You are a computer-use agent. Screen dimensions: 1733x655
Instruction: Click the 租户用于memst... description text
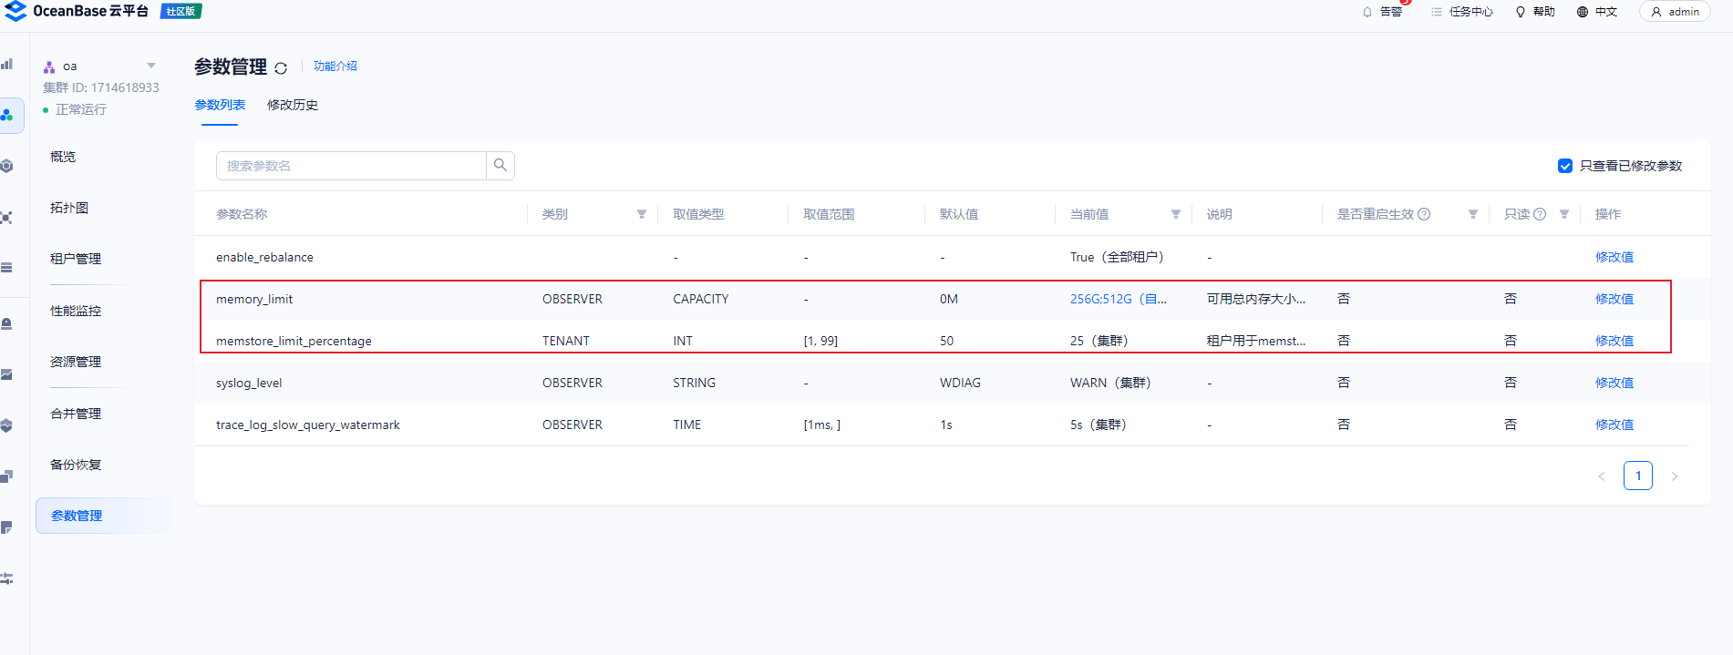tap(1256, 341)
